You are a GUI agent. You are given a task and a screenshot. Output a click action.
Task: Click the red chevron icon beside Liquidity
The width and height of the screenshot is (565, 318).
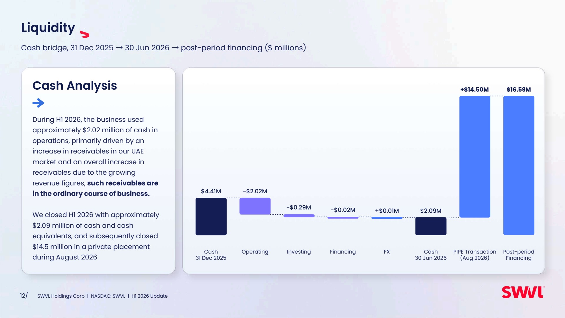pyautogui.click(x=85, y=34)
